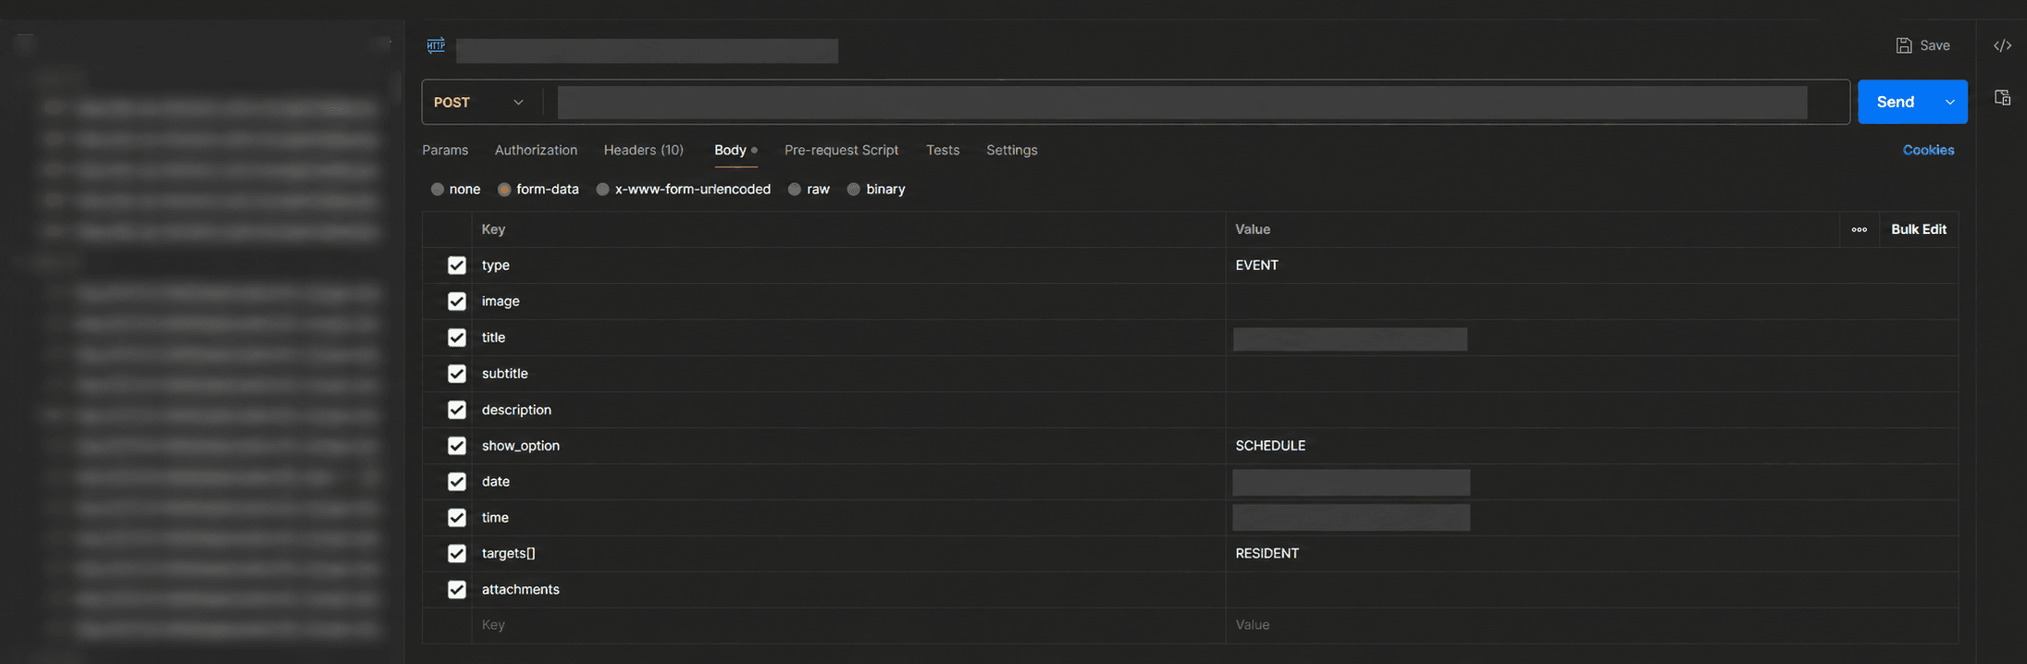Click the empty new Value field
The height and width of the screenshot is (664, 2027).
tap(1591, 625)
